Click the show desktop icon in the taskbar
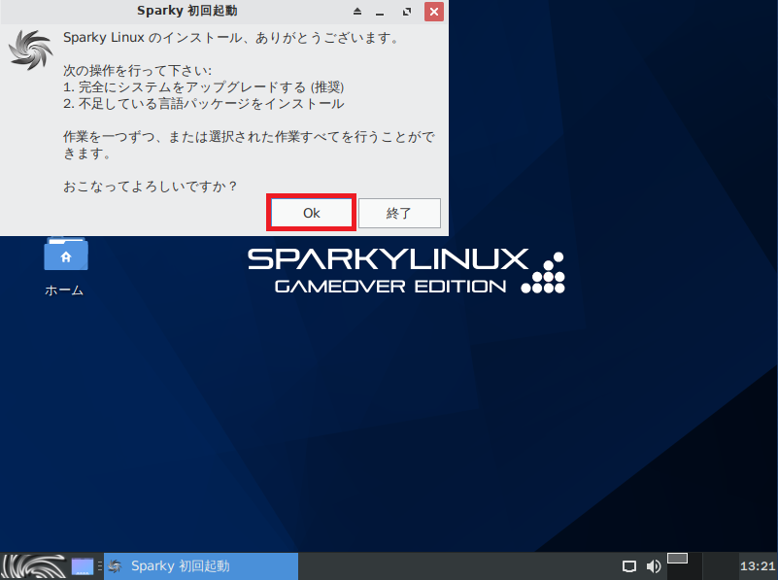Image resolution: width=778 pixels, height=580 pixels. [x=83, y=566]
